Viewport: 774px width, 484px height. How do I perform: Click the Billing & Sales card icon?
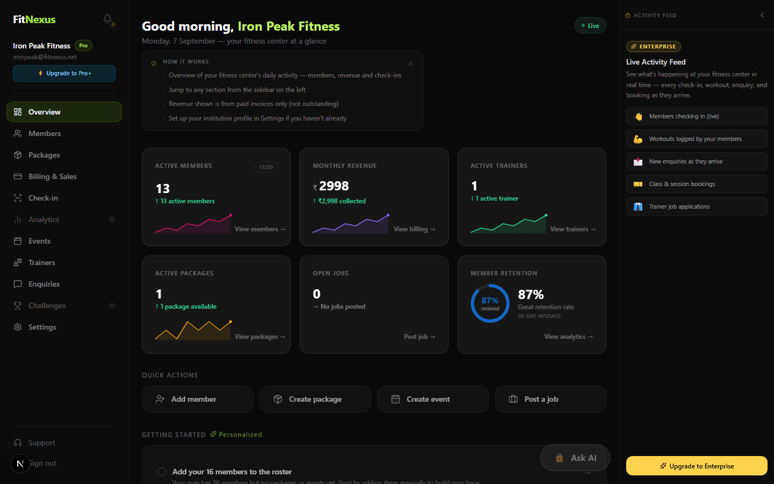click(x=18, y=176)
